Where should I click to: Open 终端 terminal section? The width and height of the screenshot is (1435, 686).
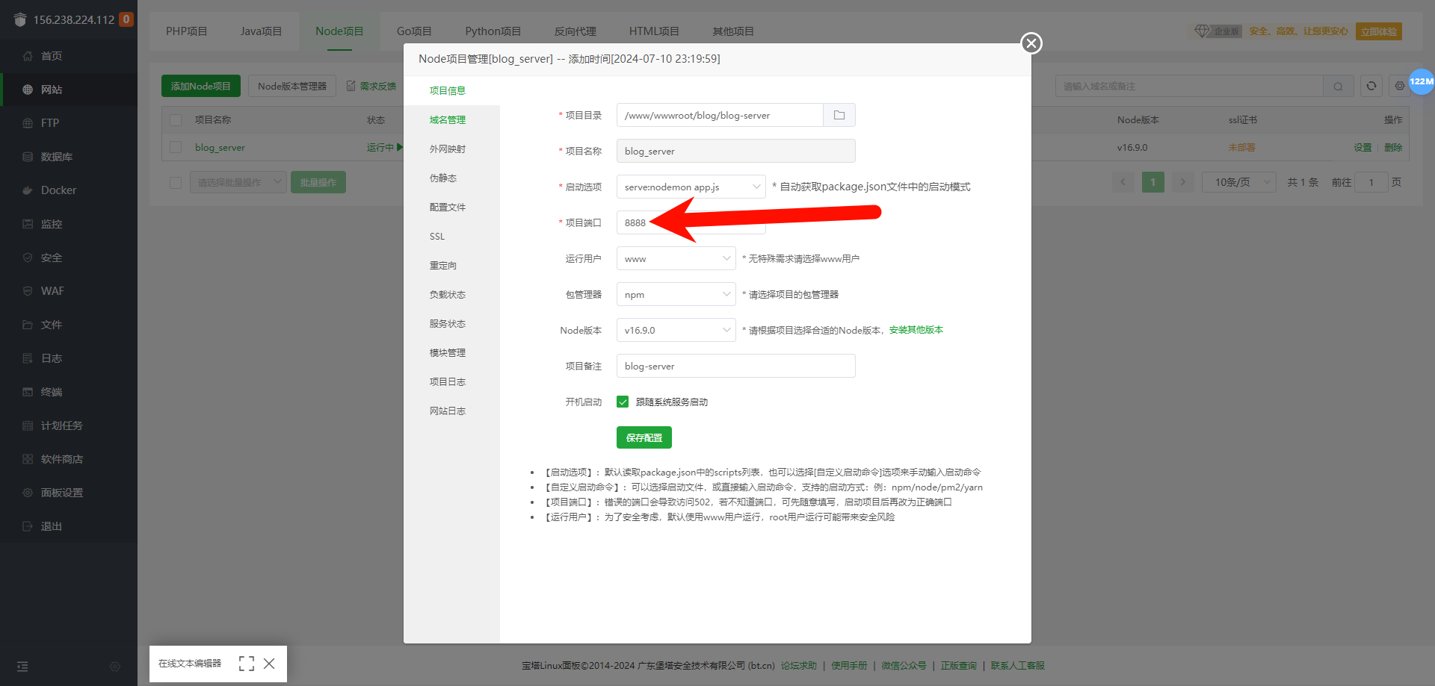coord(52,392)
